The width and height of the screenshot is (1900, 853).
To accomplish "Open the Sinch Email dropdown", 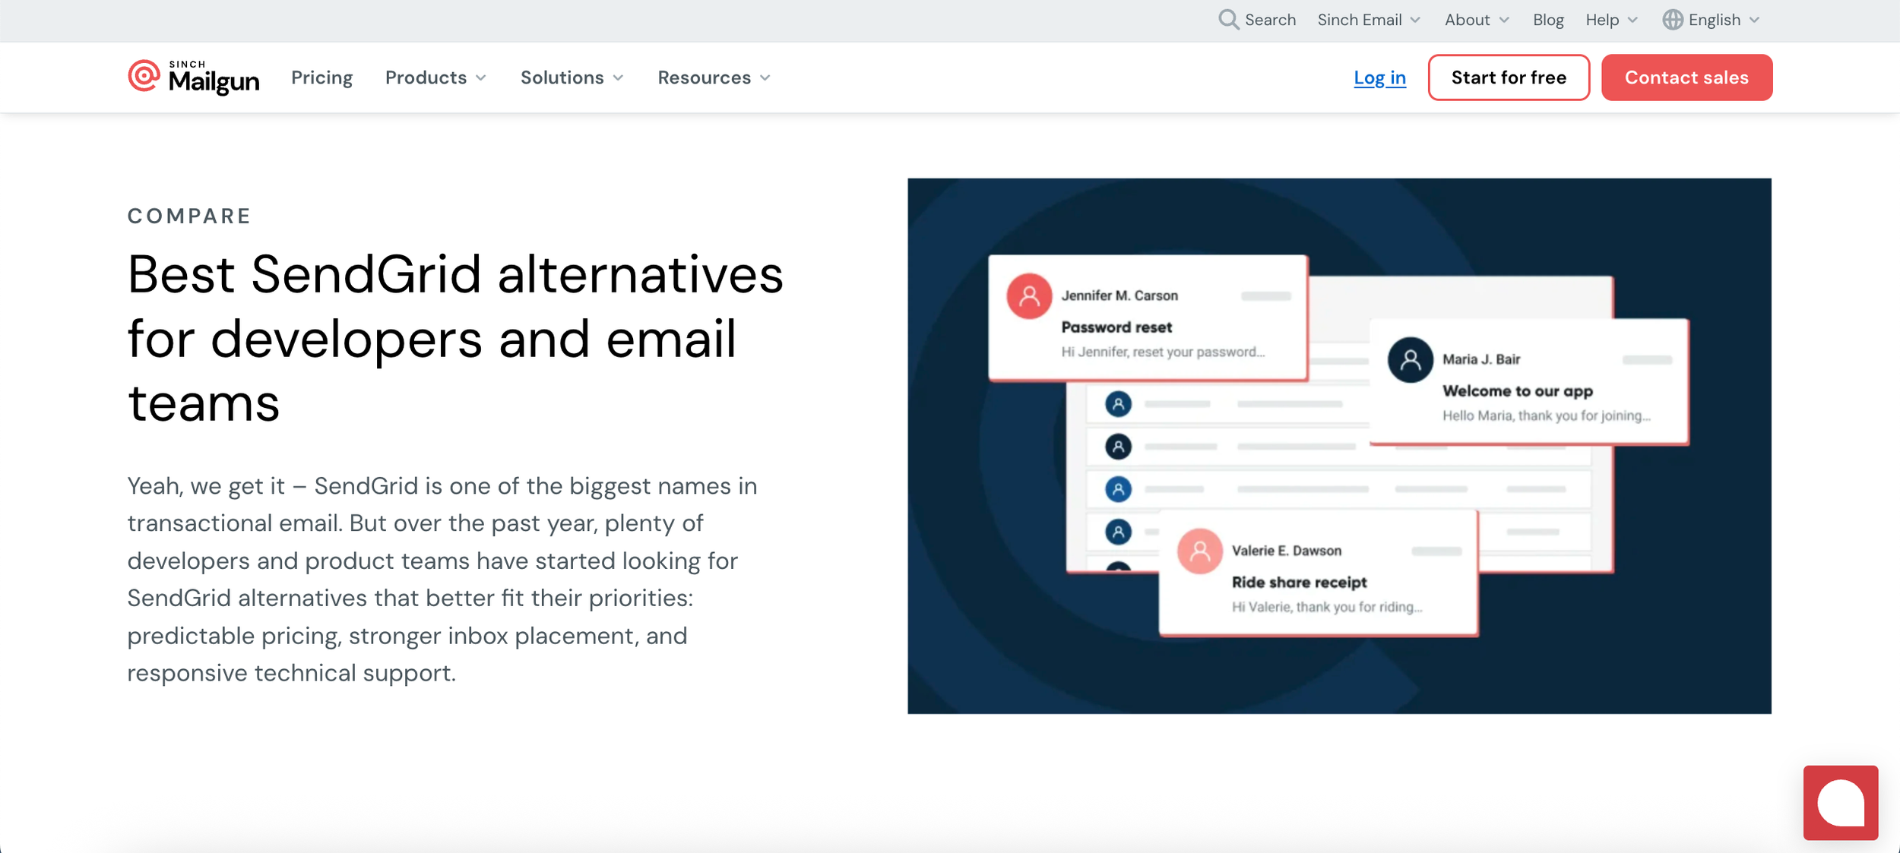I will [1368, 20].
